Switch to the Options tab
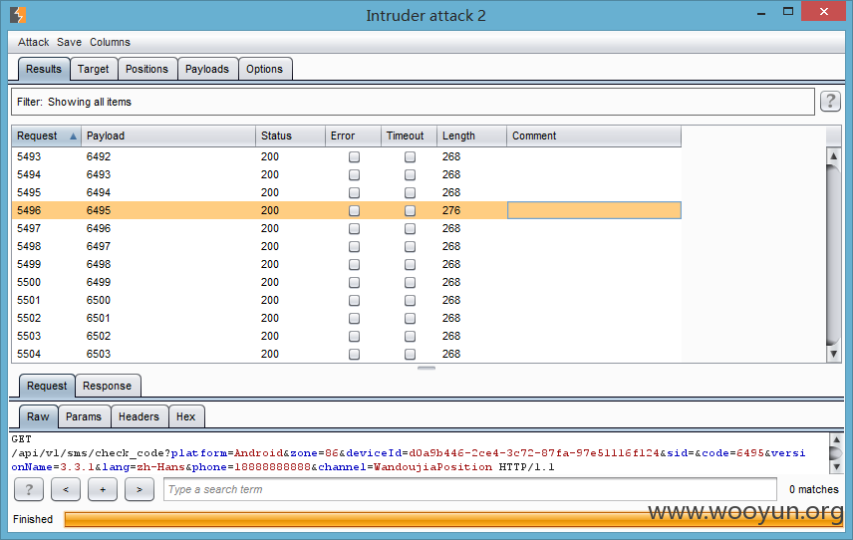 pos(265,69)
